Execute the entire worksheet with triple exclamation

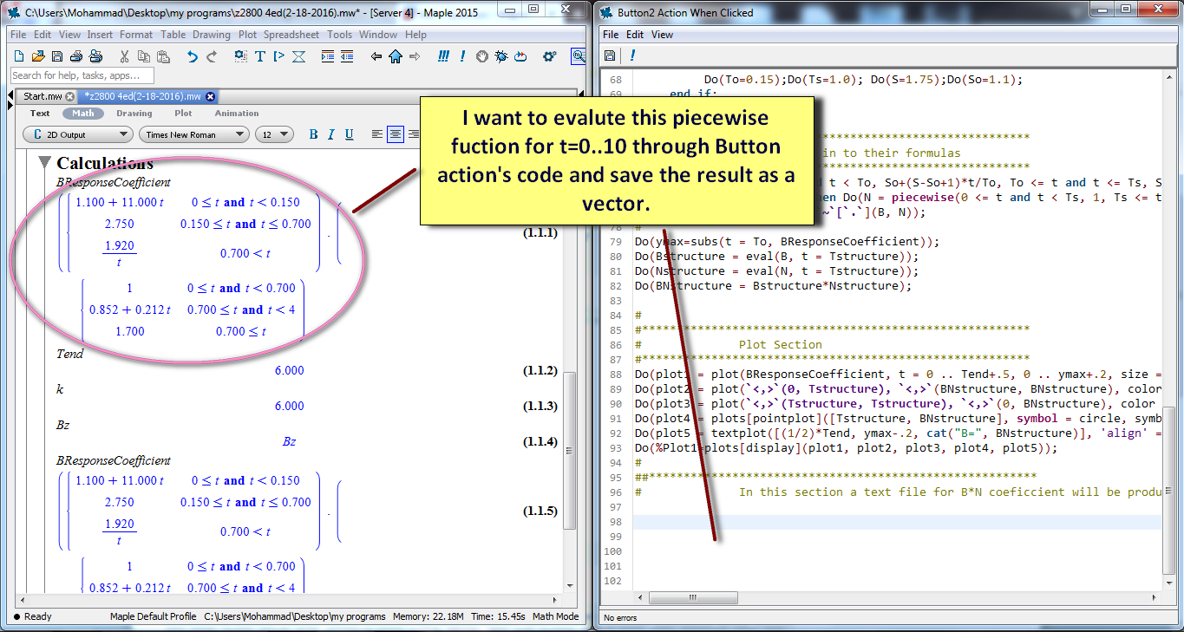pos(444,56)
